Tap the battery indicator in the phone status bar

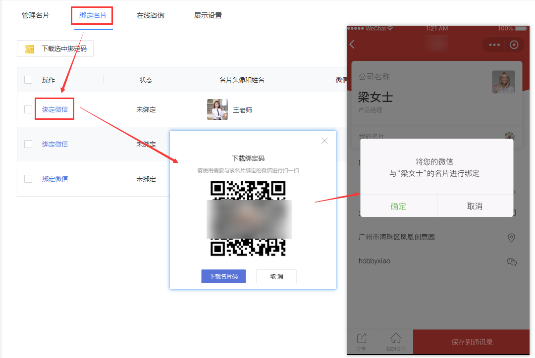click(521, 29)
